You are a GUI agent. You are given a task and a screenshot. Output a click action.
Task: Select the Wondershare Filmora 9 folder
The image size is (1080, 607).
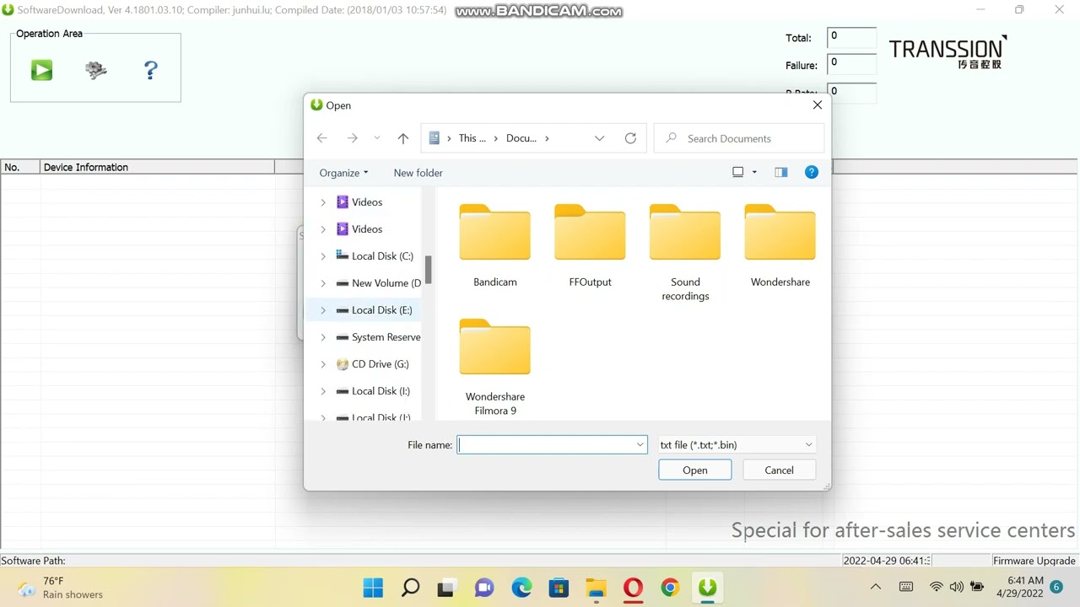pos(495,367)
